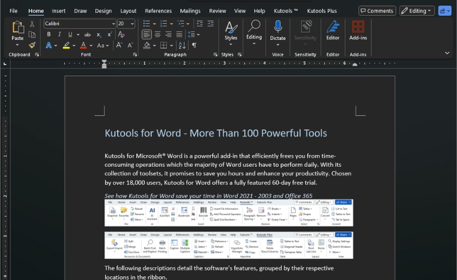Click the Kutools Plus ribbon screenshot image
Image resolution: width=457 pixels, height=280 pixels.
228,245
